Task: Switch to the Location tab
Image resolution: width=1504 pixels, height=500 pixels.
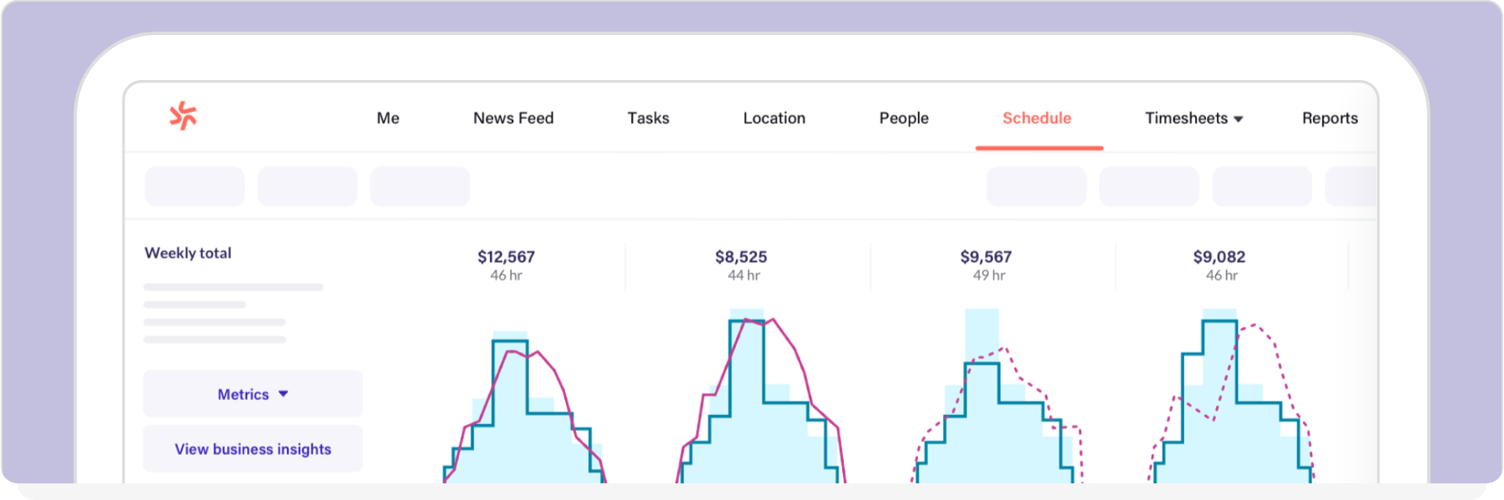Action: (775, 118)
